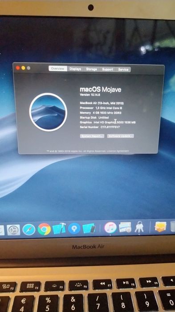Click the Memory "4 GB 1600 MHz DDR3" line
Screen dimensions: 175x312
pos(101,113)
